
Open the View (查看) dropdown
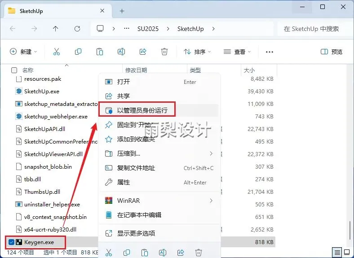[x=237, y=52]
